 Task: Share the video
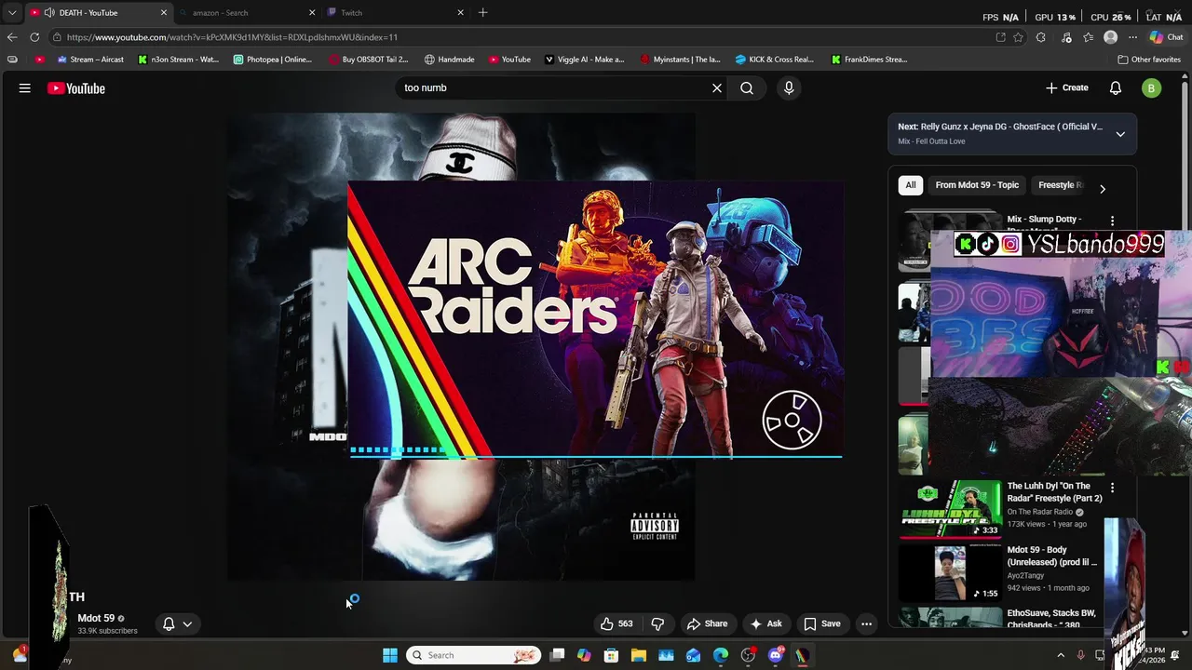coord(707,623)
